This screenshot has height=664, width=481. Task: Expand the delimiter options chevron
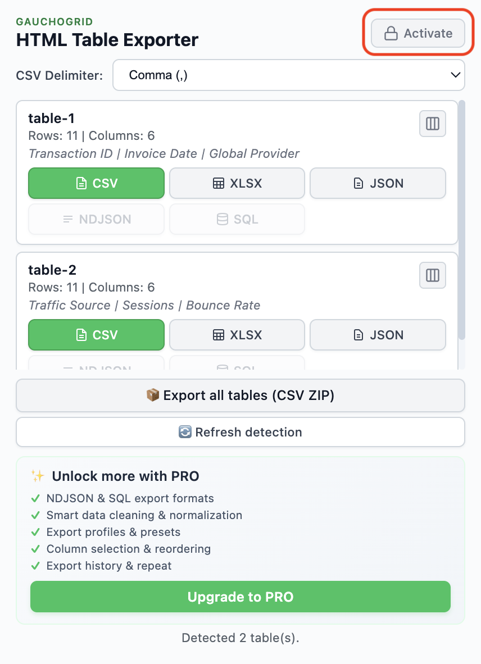[x=455, y=75]
